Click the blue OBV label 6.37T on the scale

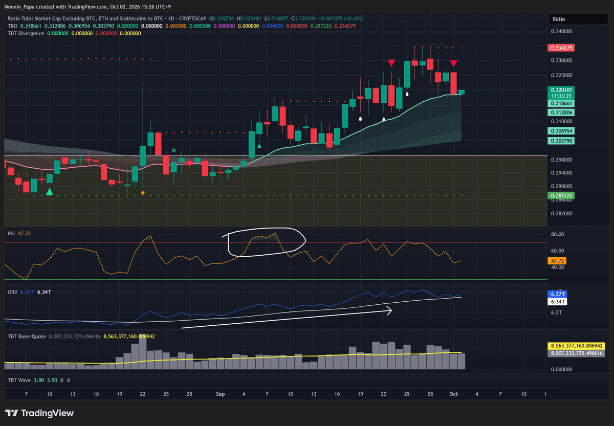click(x=558, y=294)
